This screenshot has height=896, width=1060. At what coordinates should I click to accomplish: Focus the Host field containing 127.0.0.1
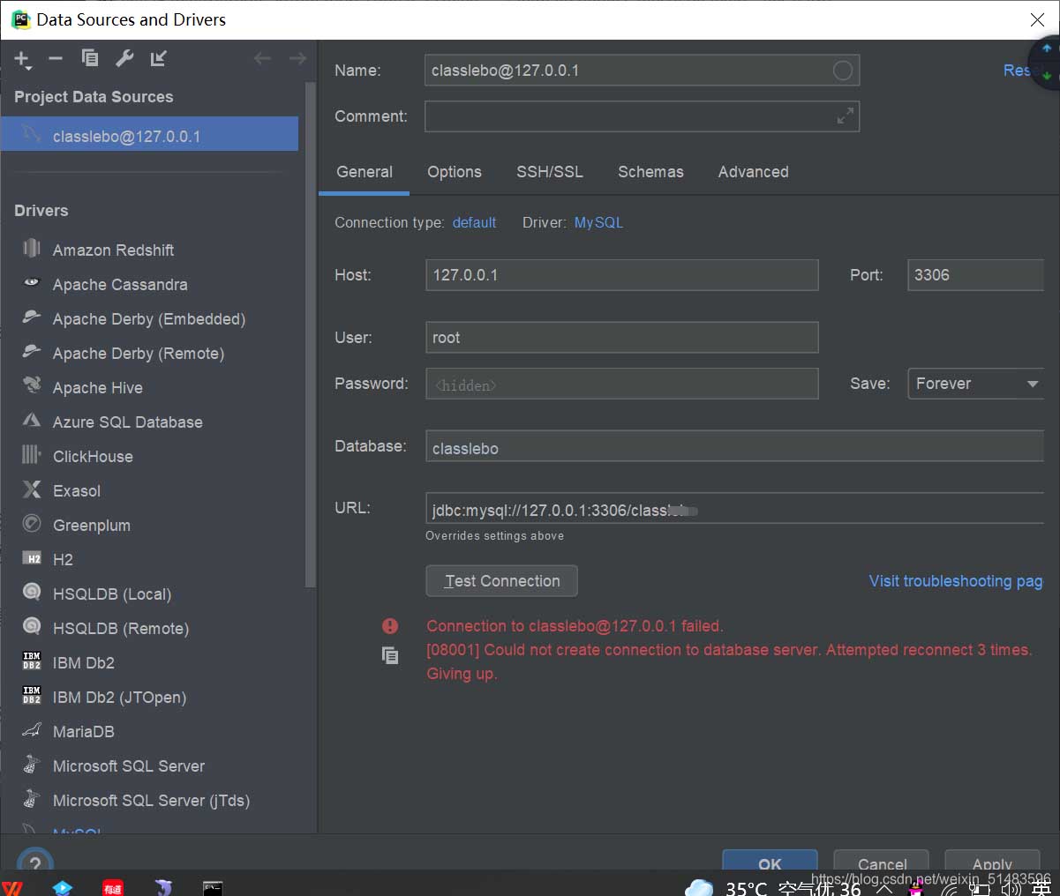[x=621, y=275]
